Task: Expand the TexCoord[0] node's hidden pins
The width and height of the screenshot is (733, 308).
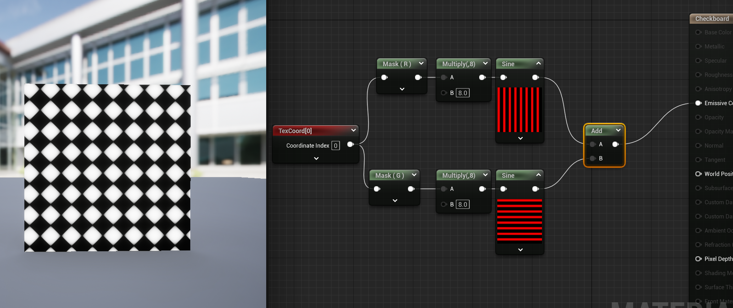Action: pos(317,159)
